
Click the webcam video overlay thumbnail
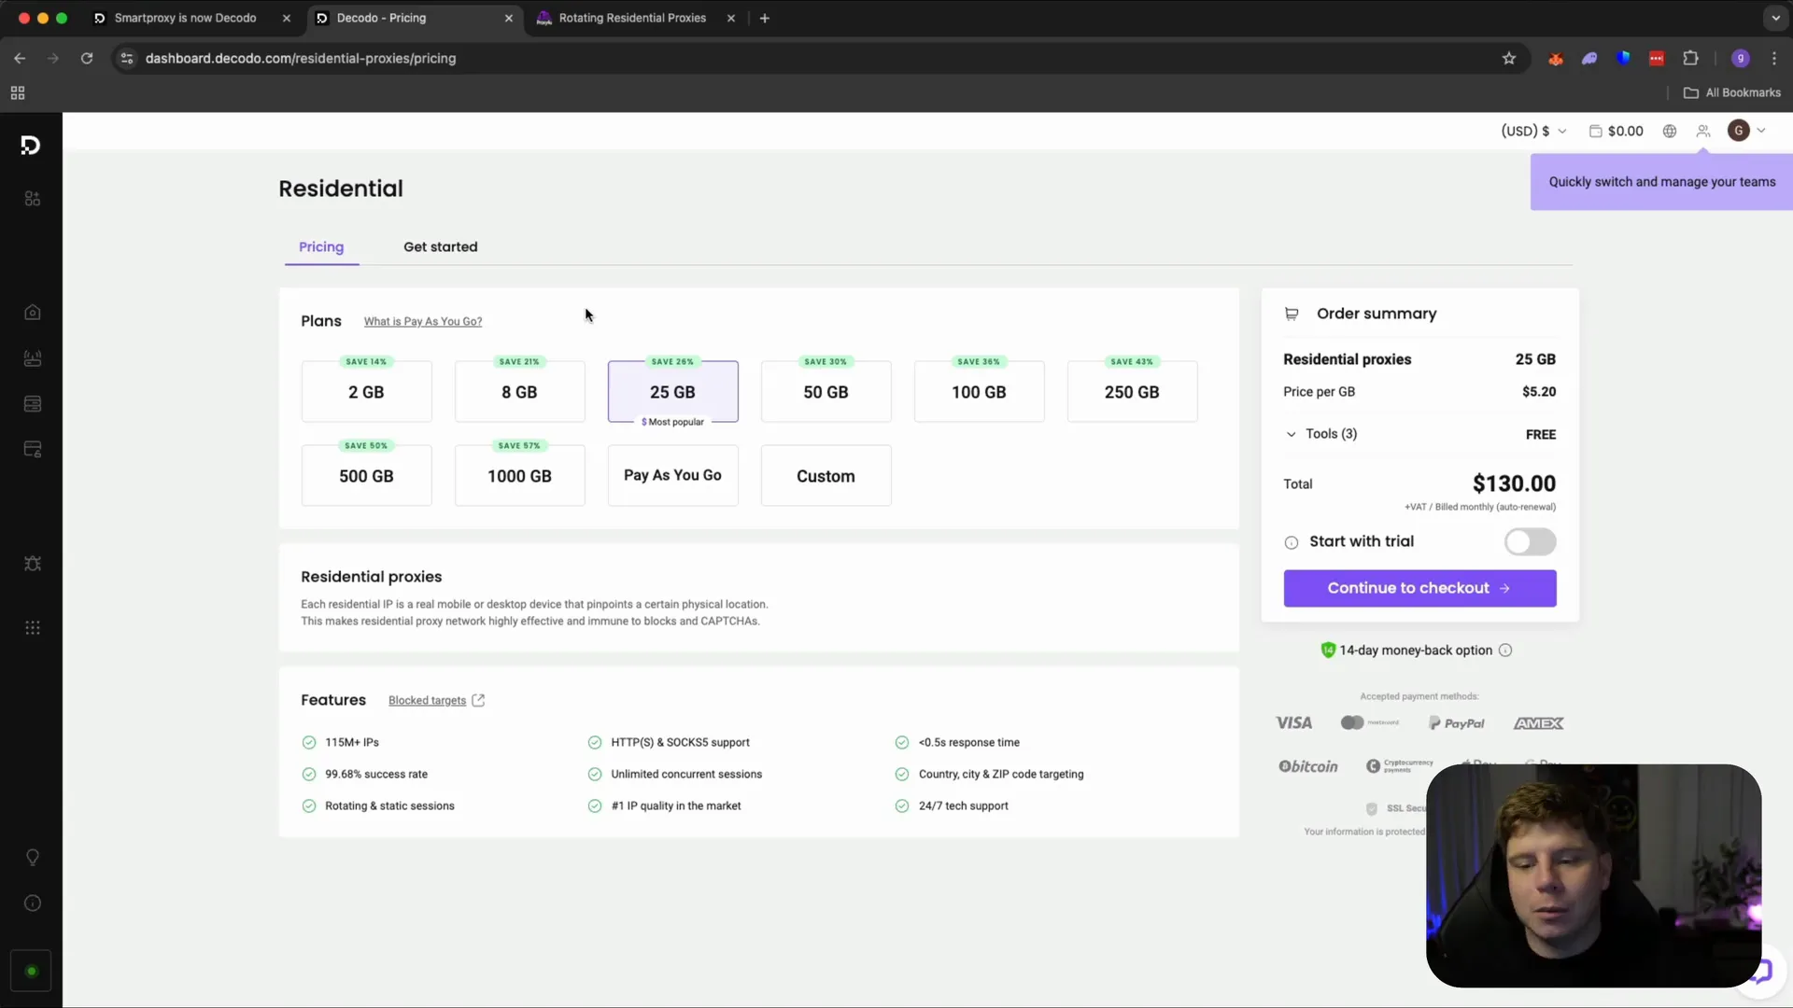click(1593, 876)
